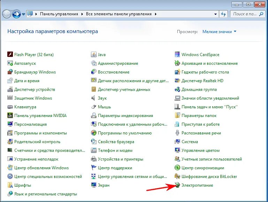This screenshot has height=202, width=268.
Task: Open Приступая к работе link
Action: point(200,124)
